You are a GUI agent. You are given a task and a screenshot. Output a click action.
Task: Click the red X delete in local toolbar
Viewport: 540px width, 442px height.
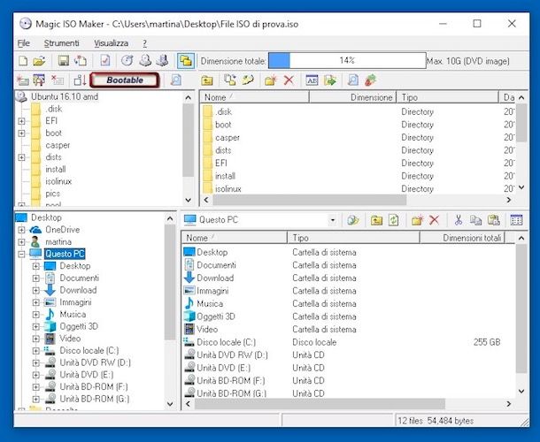click(435, 220)
